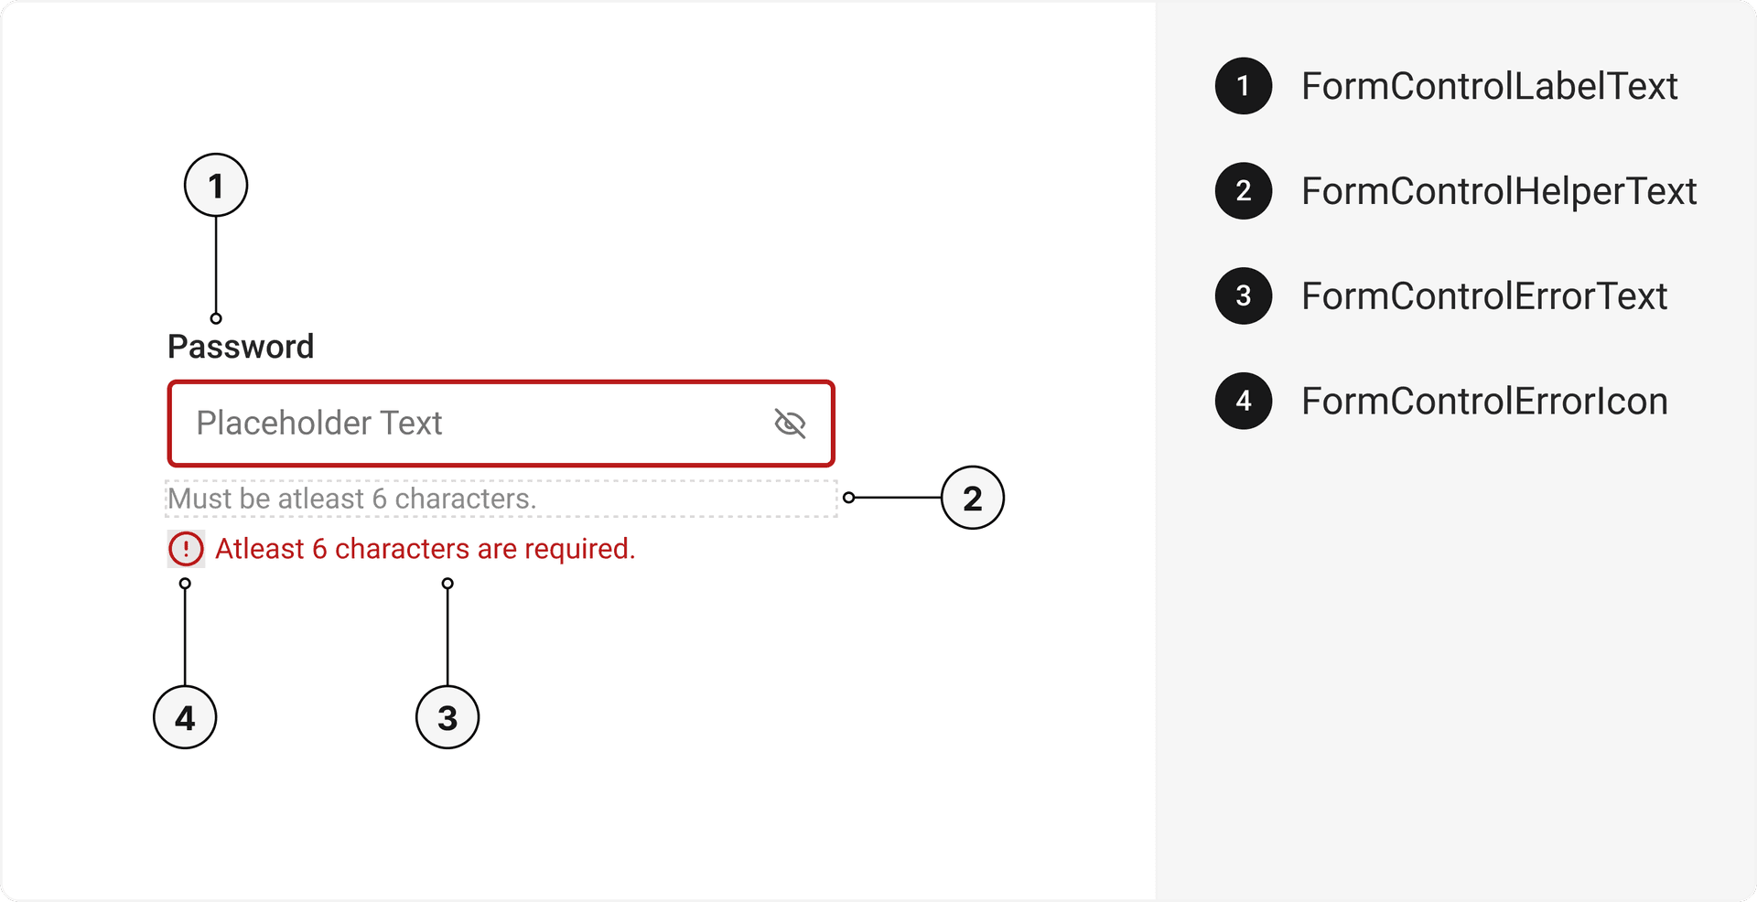The height and width of the screenshot is (902, 1757).
Task: Click the black circle 3 legend marker
Action: pos(1244,295)
